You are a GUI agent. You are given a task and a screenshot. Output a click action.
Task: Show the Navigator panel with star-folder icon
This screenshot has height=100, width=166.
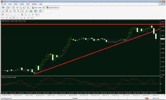(x=21, y=7)
